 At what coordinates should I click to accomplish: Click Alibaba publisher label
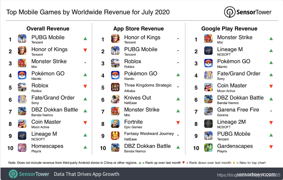click(130, 91)
